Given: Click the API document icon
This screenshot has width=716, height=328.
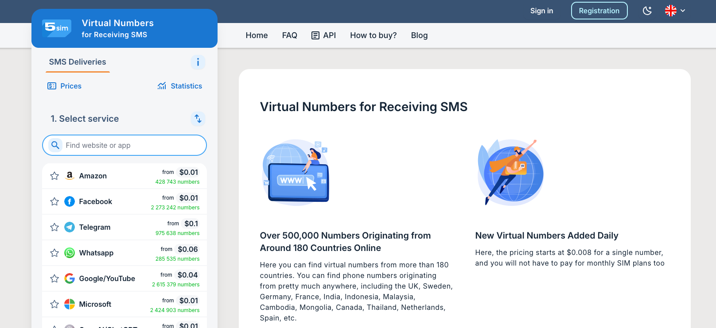Looking at the screenshot, I should coord(315,35).
